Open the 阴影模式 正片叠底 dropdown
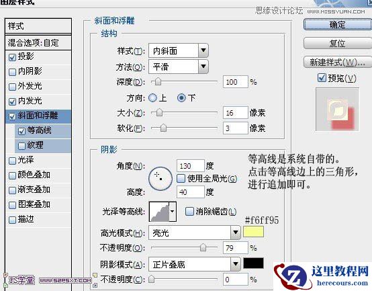This screenshot has width=372, height=291. coord(195,264)
